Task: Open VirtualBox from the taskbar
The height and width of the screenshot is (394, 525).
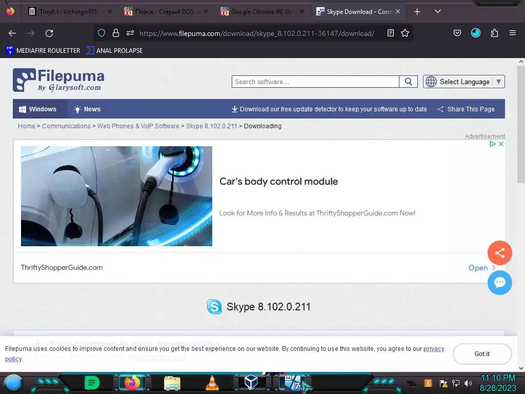Action: tap(251, 382)
